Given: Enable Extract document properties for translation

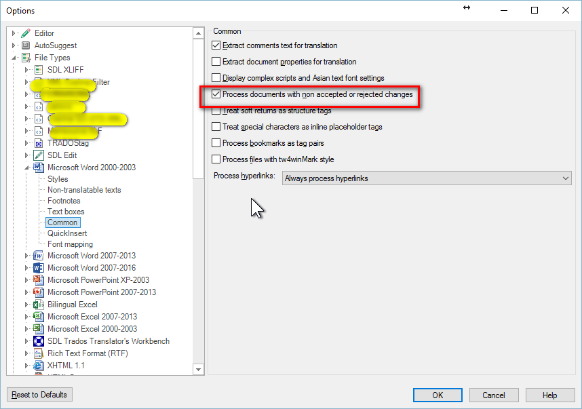Looking at the screenshot, I should click(x=216, y=62).
